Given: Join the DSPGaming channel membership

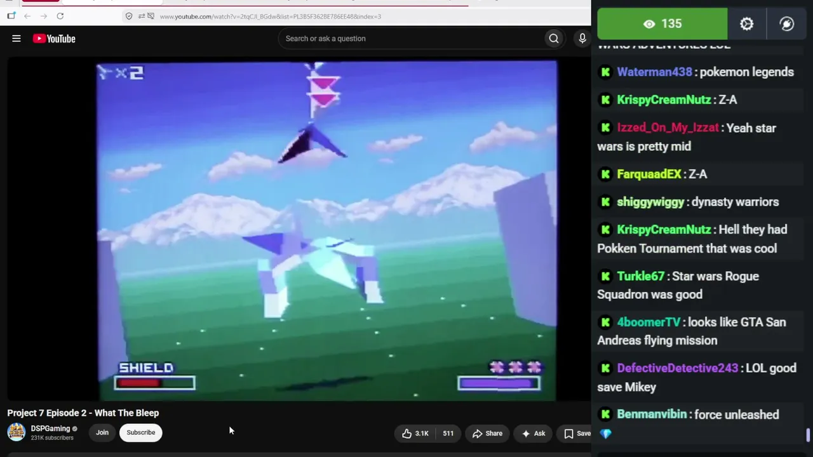Looking at the screenshot, I should coord(102,432).
